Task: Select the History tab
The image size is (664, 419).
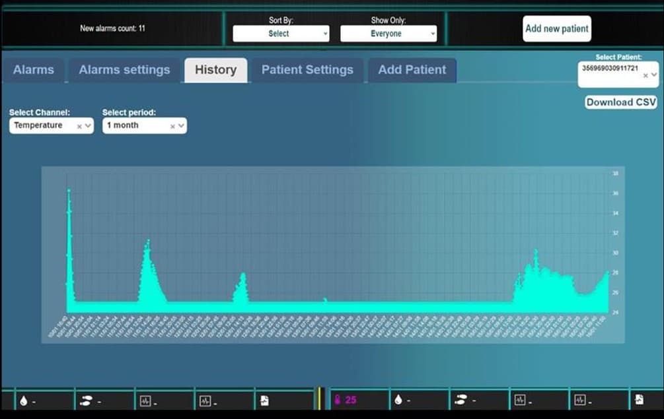Action: (216, 70)
